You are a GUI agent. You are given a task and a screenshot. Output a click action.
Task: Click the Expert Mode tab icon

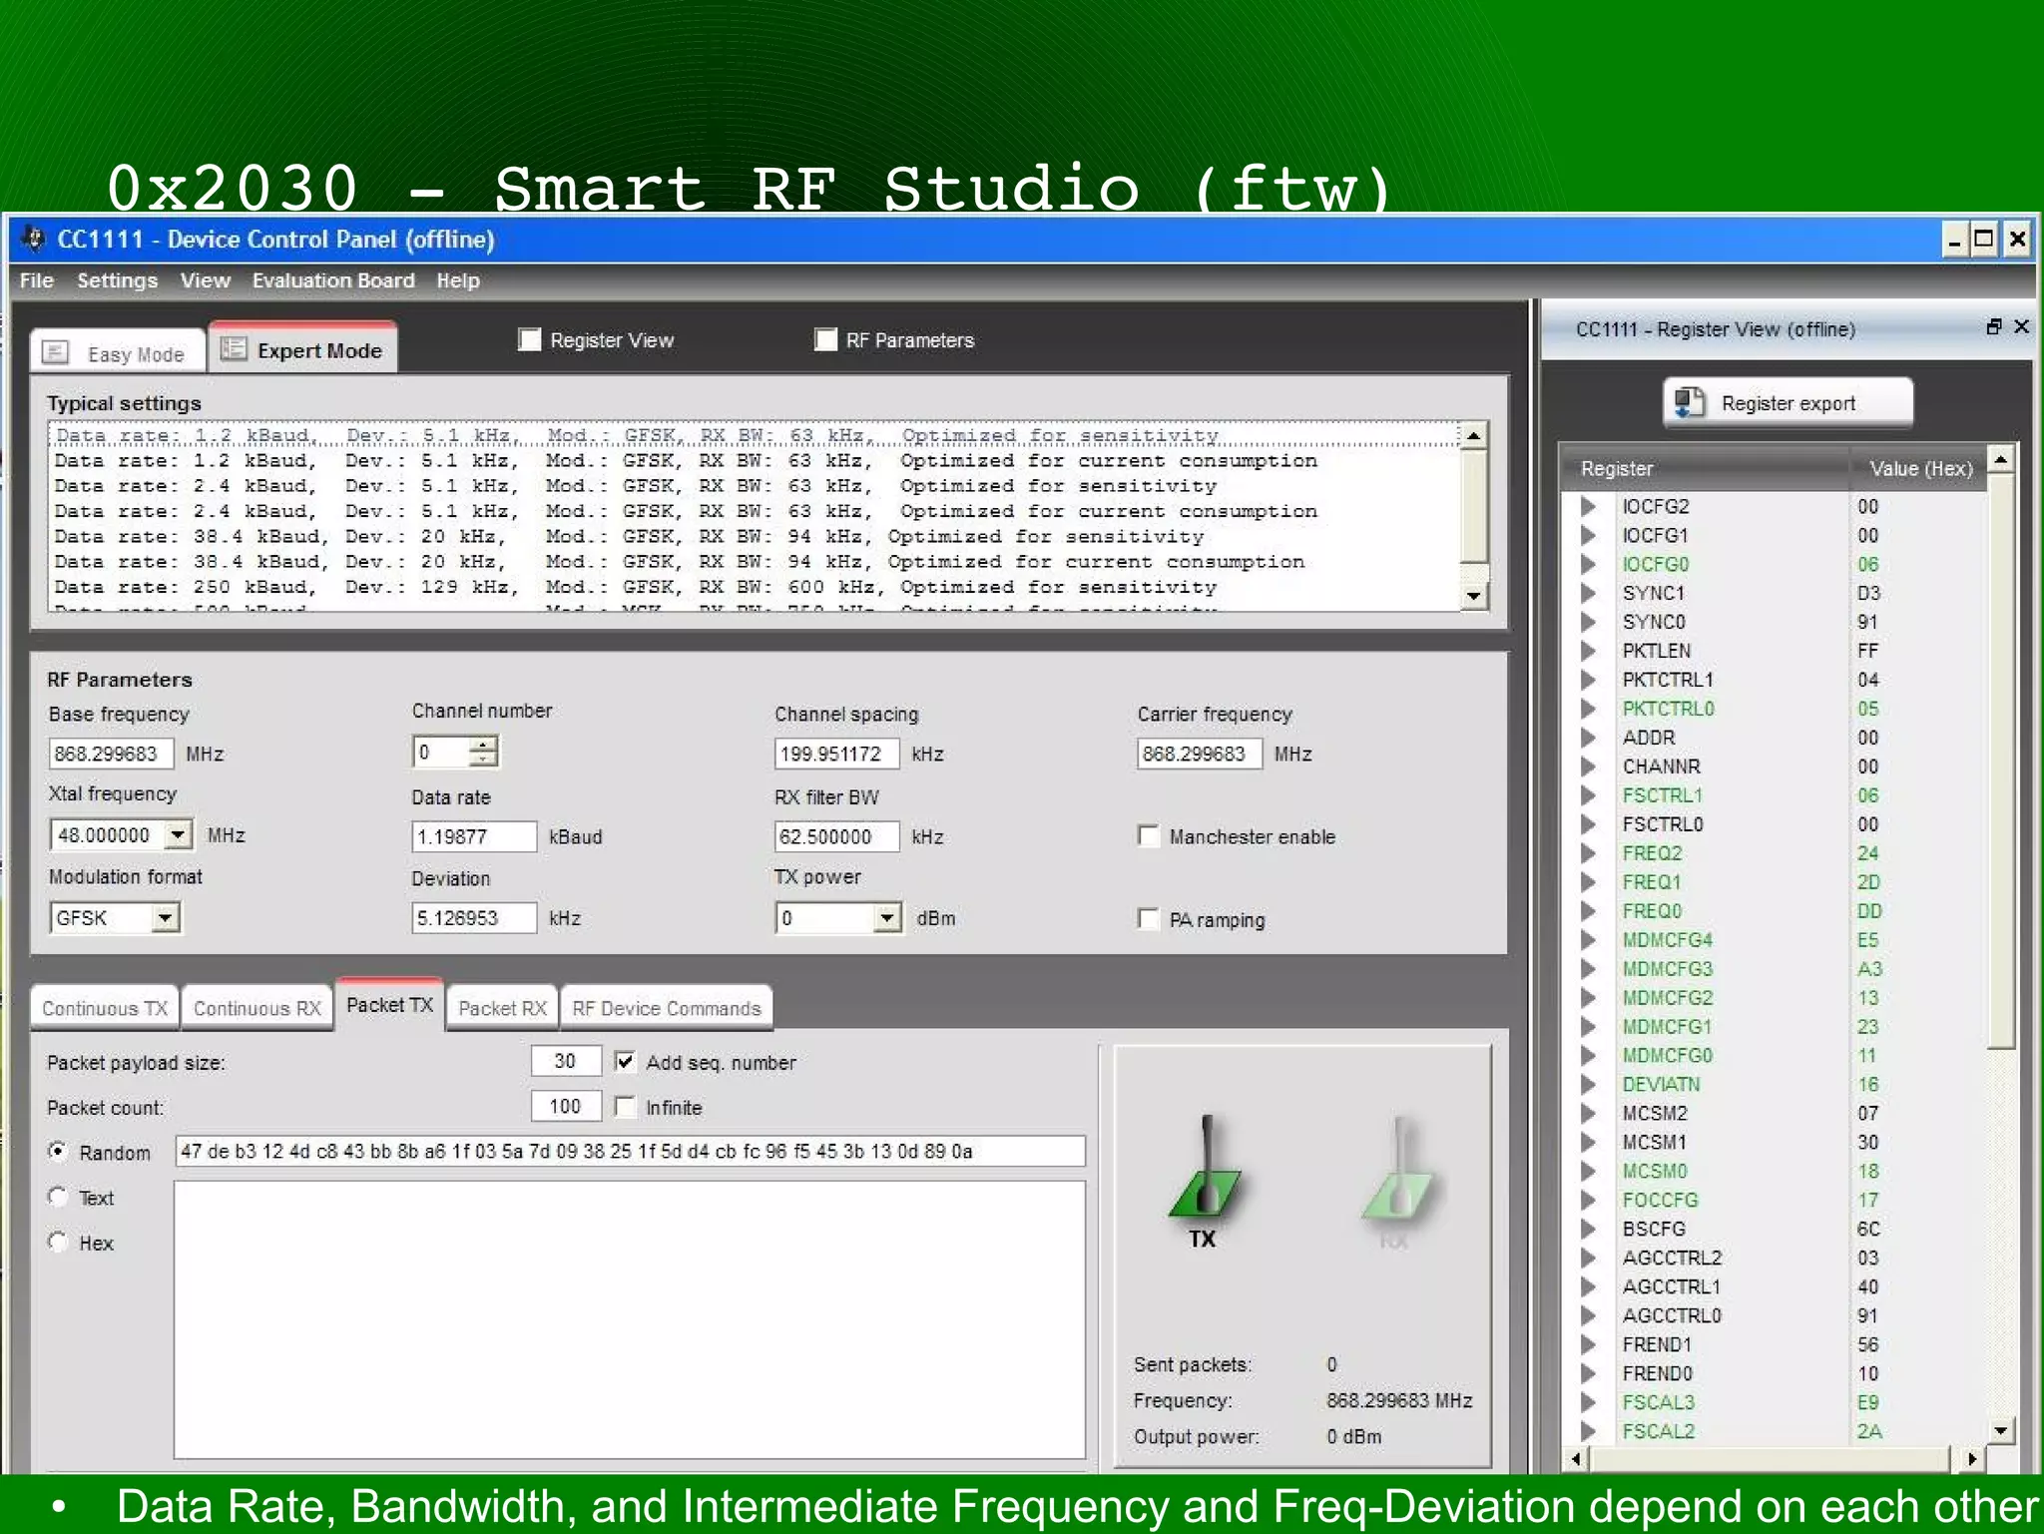(234, 348)
